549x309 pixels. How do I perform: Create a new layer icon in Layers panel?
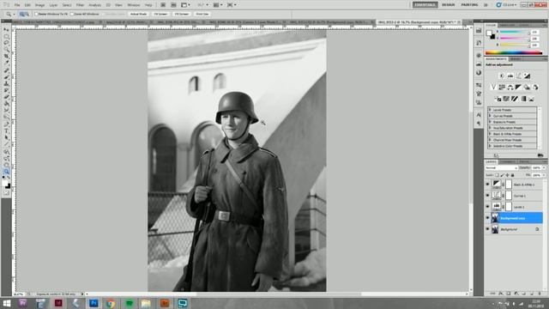click(x=532, y=294)
